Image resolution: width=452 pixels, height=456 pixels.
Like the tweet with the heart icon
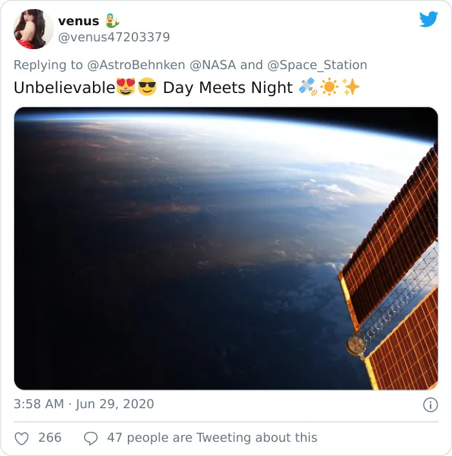pyautogui.click(x=22, y=439)
